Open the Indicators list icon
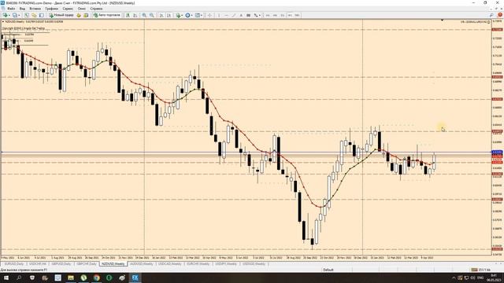Screen dimensions: 504x283 (178, 15)
